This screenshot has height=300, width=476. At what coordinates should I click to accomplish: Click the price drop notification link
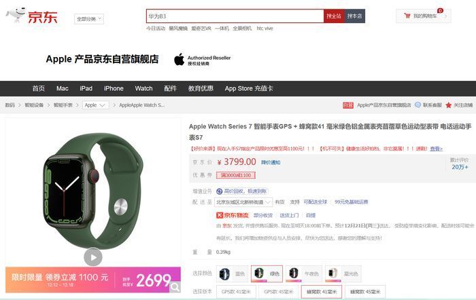pos(271,162)
